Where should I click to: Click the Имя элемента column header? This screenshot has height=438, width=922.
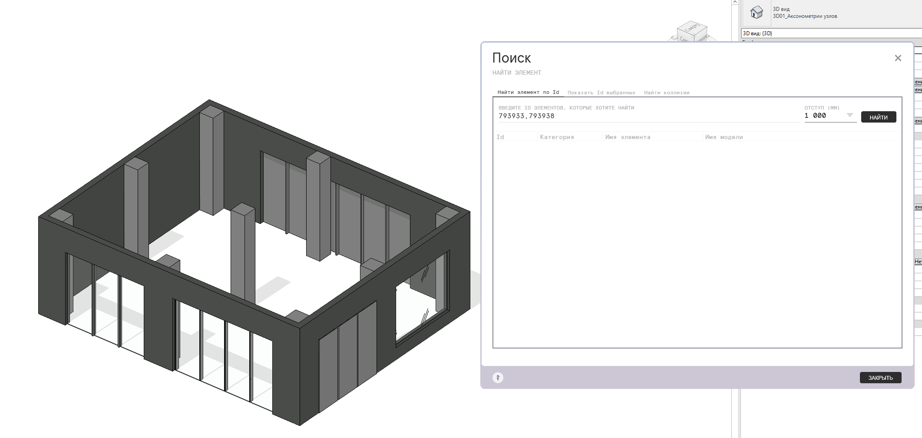628,137
